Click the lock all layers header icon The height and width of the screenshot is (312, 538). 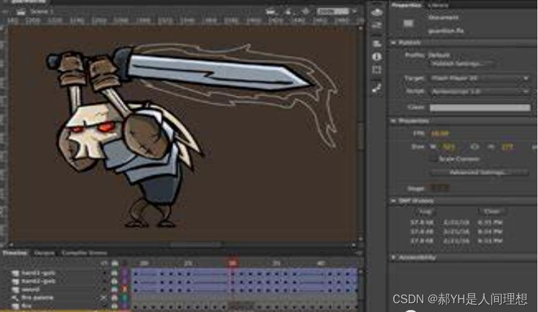[115, 263]
